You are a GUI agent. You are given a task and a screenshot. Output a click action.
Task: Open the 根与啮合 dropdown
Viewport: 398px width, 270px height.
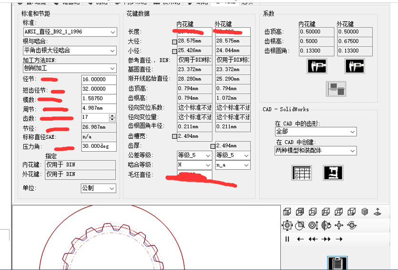coord(70,50)
